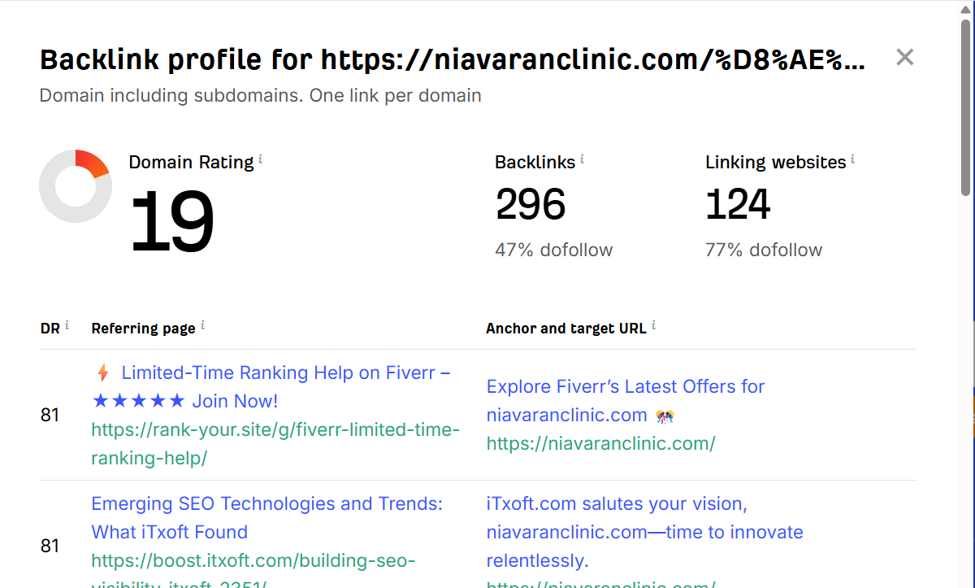Click the vertical scrollbar thumb

tap(965, 106)
